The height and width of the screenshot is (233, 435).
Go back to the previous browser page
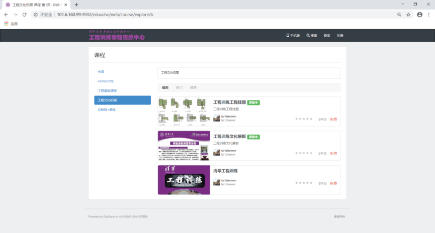[x=6, y=15]
